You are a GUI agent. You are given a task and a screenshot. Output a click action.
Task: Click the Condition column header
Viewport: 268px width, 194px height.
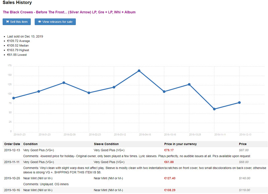click(30, 144)
